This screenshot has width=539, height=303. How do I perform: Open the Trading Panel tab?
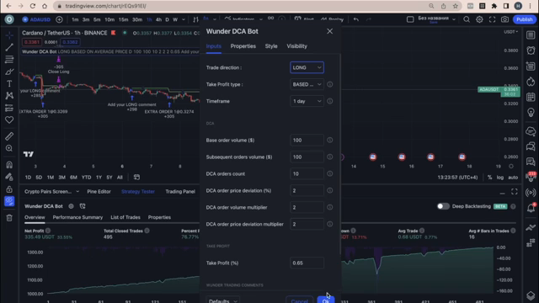tap(180, 192)
